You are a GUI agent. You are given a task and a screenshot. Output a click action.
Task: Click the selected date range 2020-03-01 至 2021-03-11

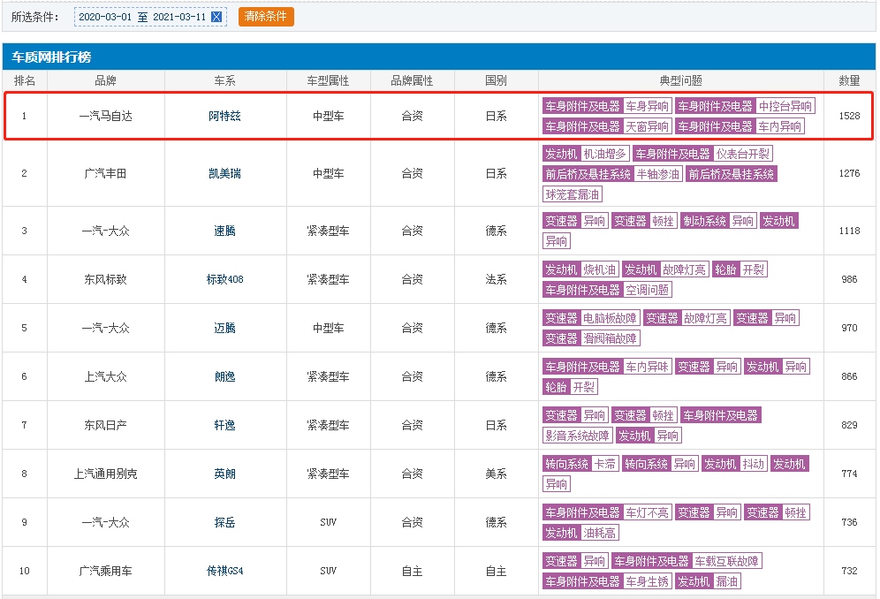click(142, 17)
